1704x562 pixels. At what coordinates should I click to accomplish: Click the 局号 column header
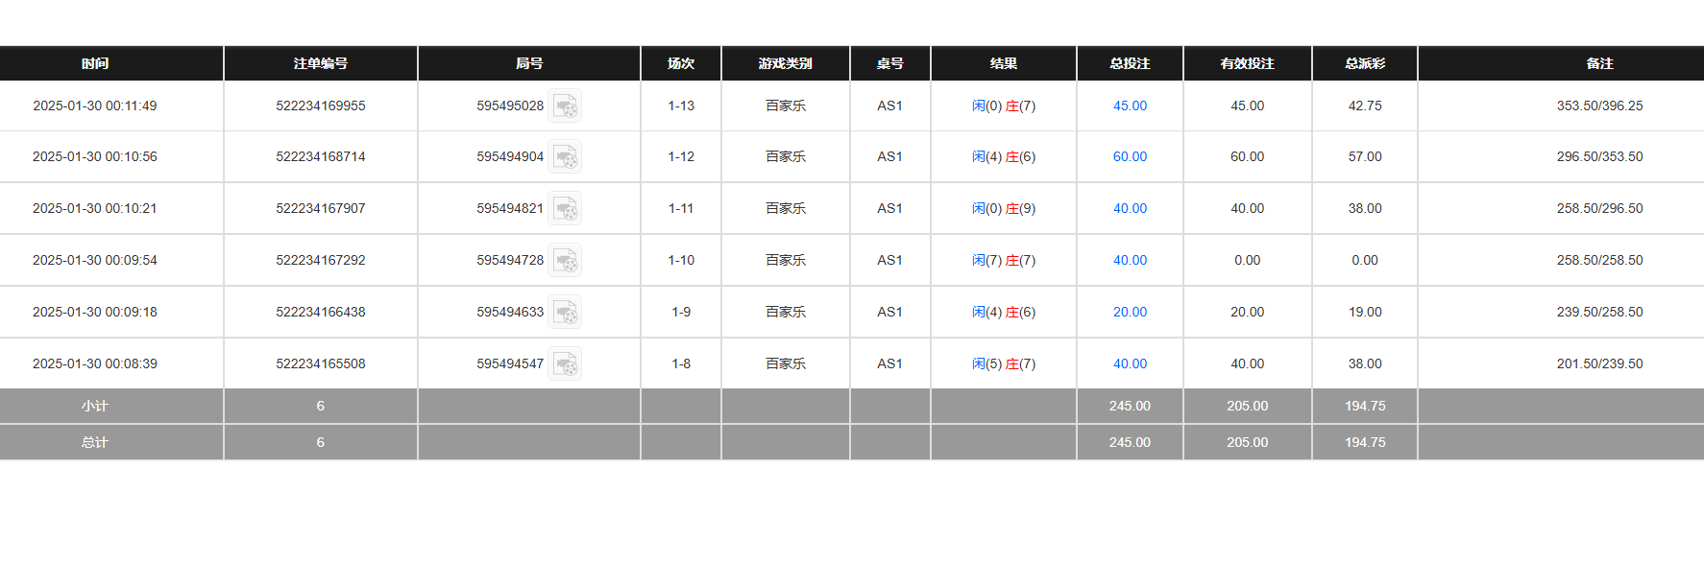(528, 63)
